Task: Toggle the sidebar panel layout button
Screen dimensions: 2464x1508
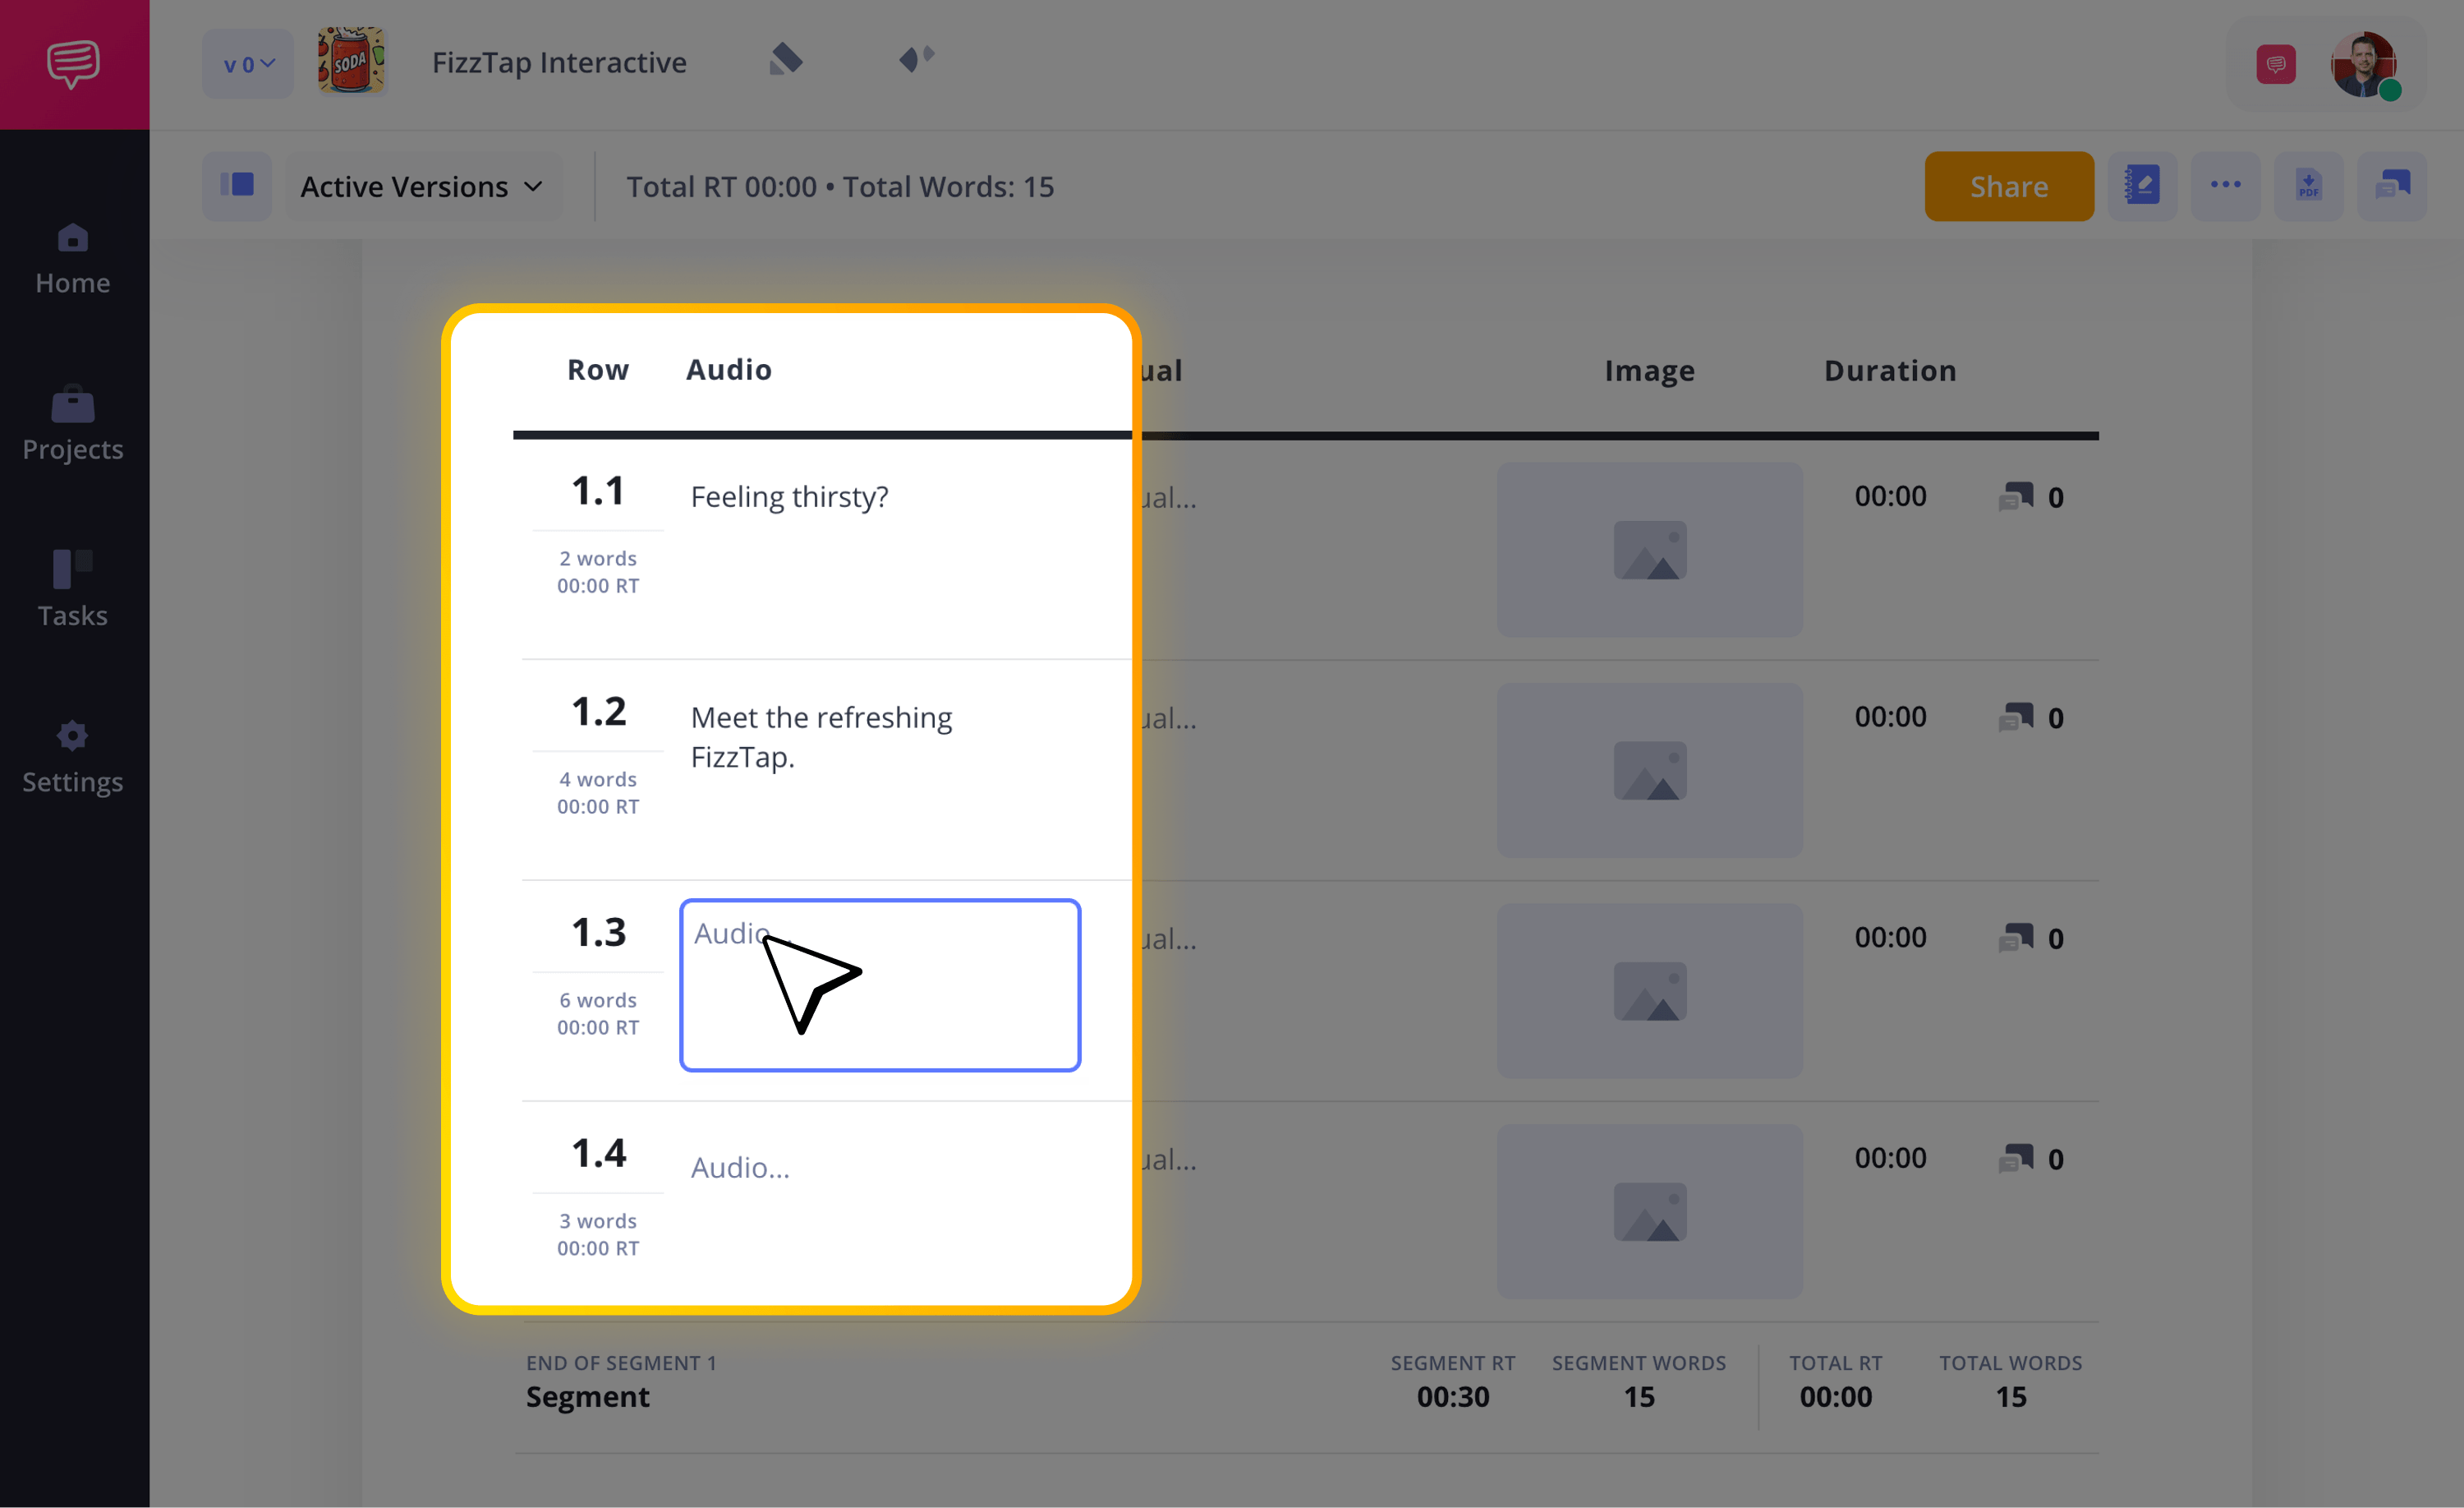Action: click(237, 186)
